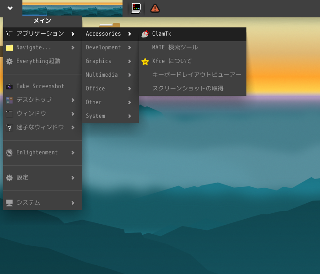Open MATE 検索ツール
This screenshot has height=274, width=320.
192,47
